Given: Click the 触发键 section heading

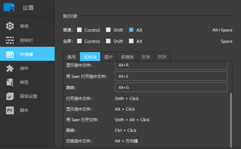Looking at the screenshot, I should tap(70, 16).
